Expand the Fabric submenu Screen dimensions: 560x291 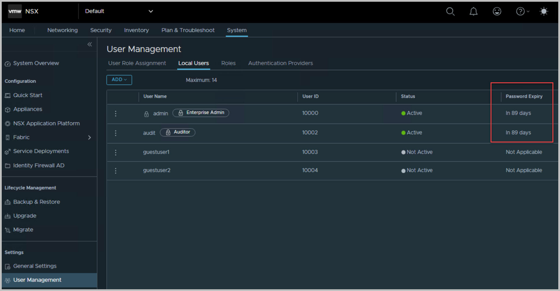tap(89, 138)
